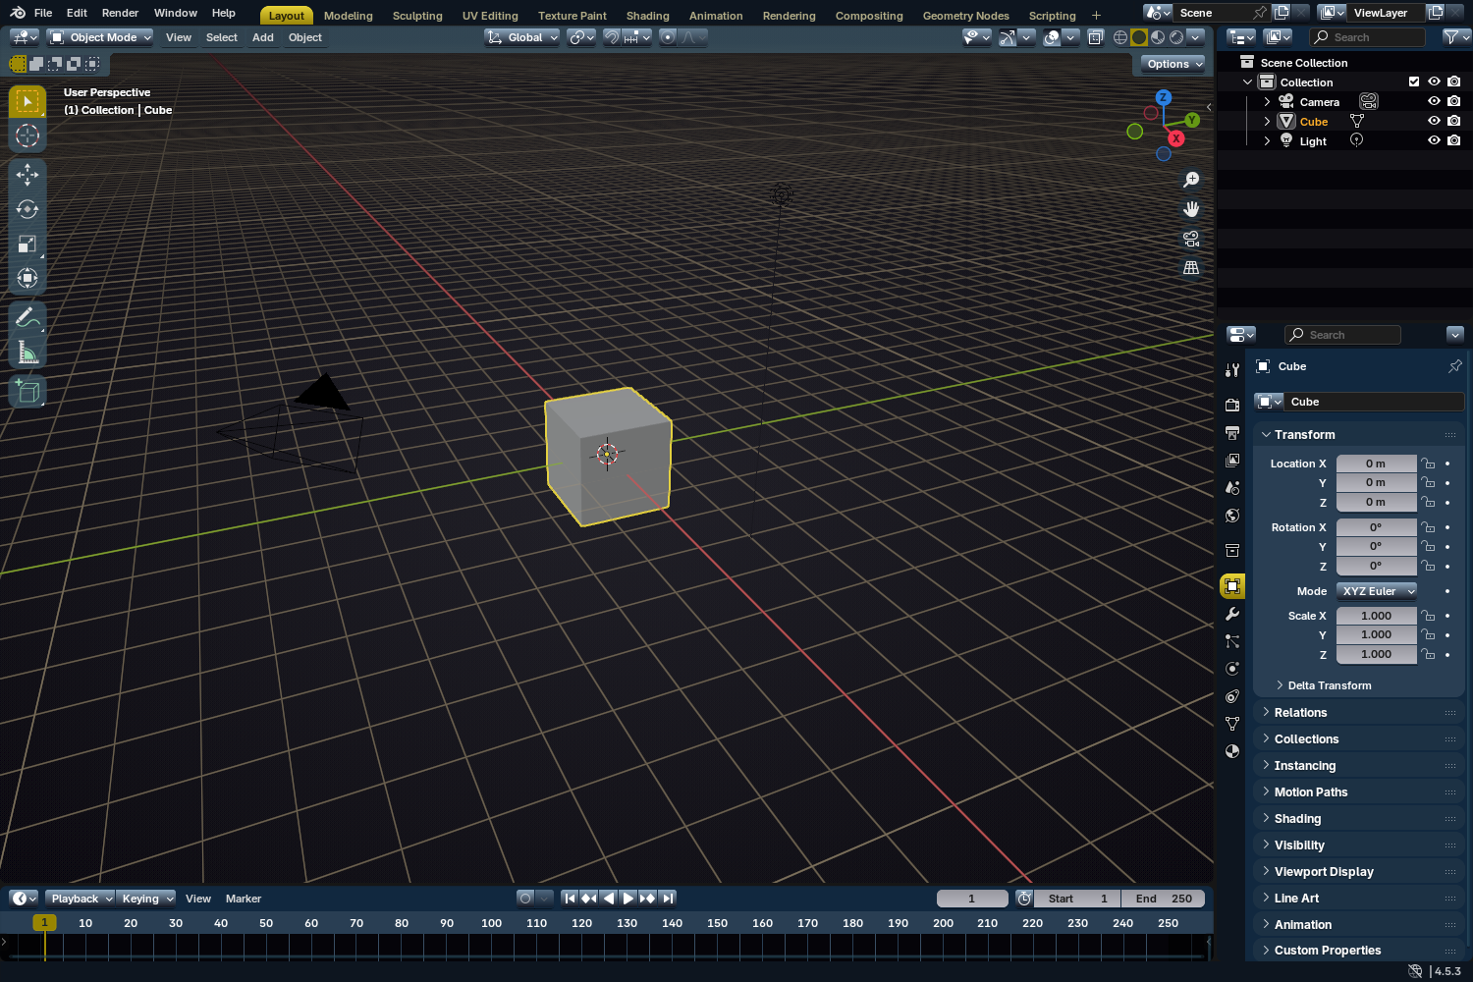Open the Tool properties tab
The height and width of the screenshot is (982, 1473).
1232,370
